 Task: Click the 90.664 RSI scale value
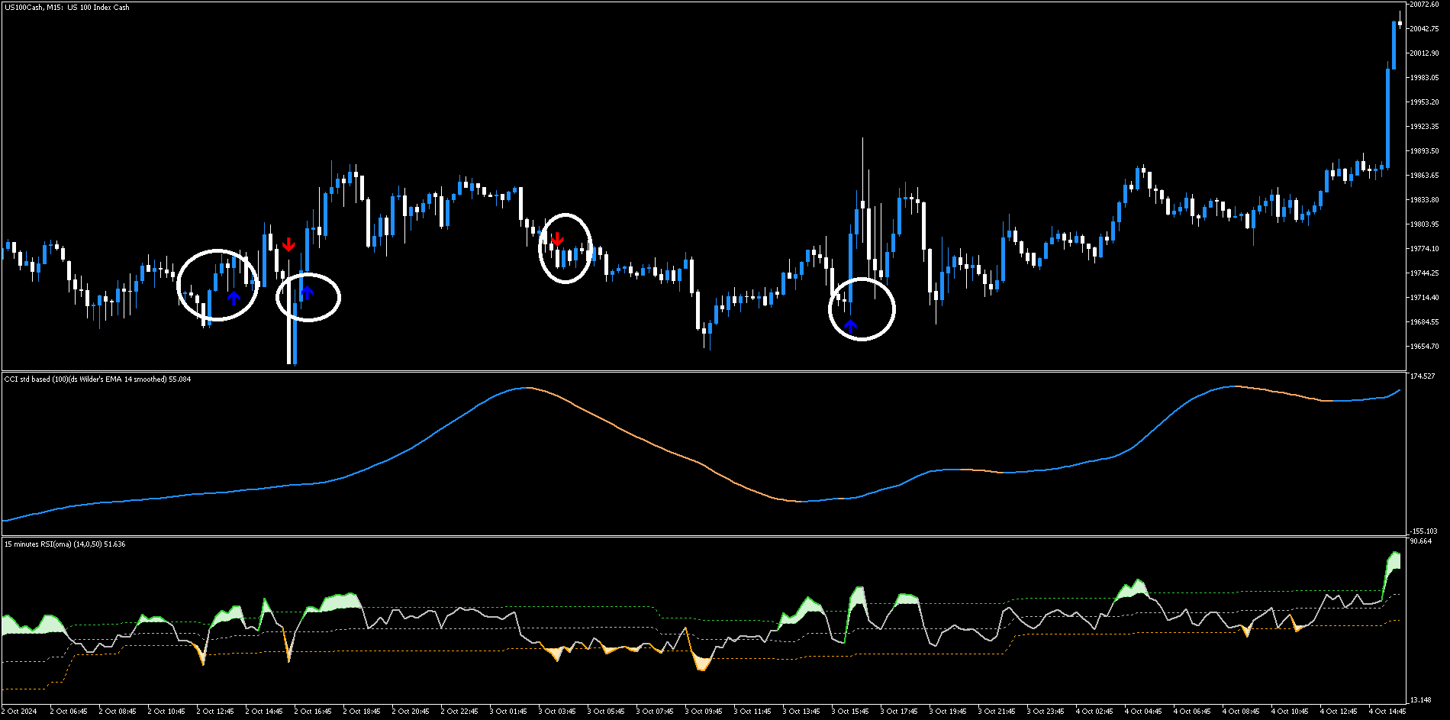pos(1421,541)
